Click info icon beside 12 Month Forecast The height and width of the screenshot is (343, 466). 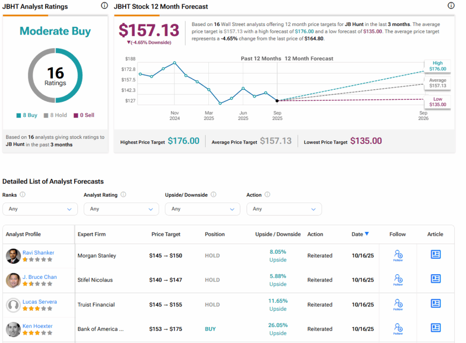point(451,6)
